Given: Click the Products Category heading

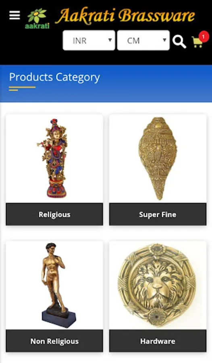Looking at the screenshot, I should point(54,77).
